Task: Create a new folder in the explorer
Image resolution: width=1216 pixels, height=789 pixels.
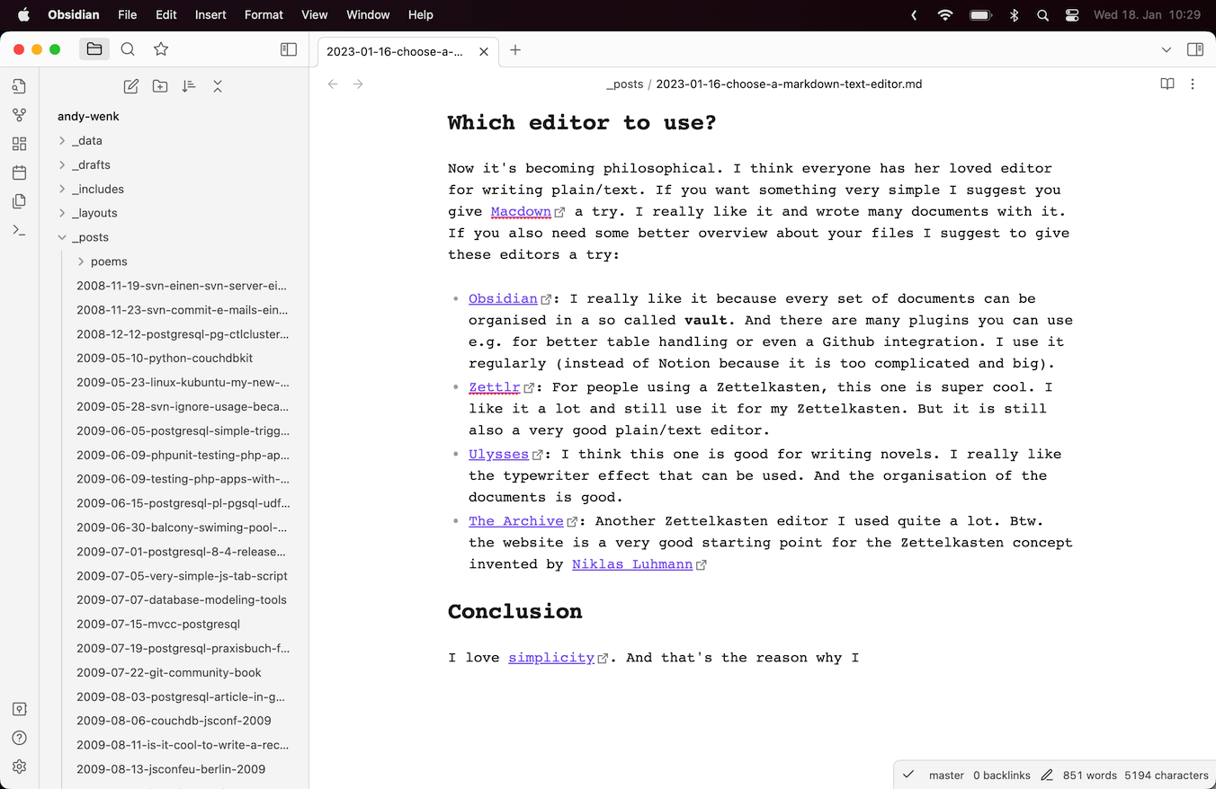Action: [x=160, y=86]
